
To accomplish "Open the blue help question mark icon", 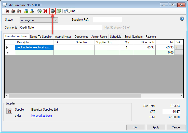I will [182, 19].
